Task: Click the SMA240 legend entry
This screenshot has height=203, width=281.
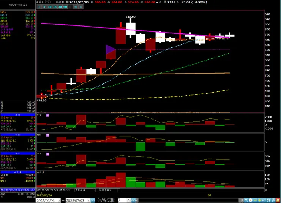Action: 17,27
